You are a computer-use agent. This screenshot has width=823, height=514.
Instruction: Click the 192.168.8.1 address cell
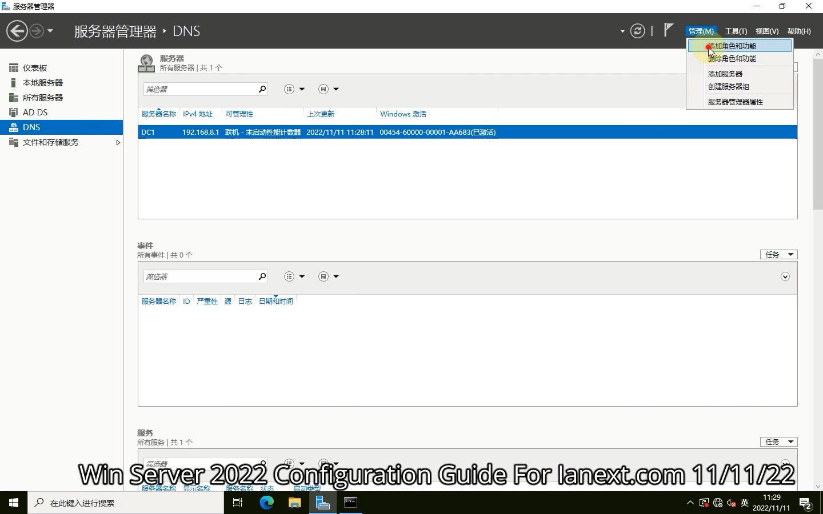201,132
